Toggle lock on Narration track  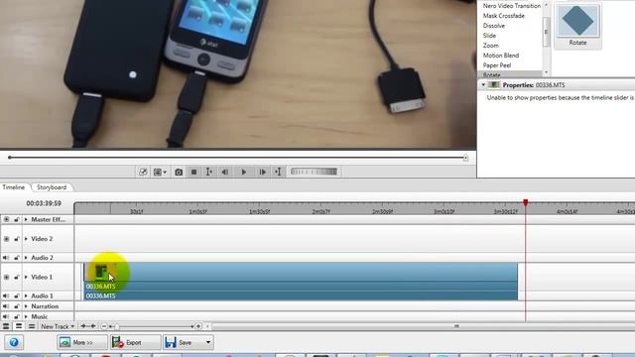point(16,306)
